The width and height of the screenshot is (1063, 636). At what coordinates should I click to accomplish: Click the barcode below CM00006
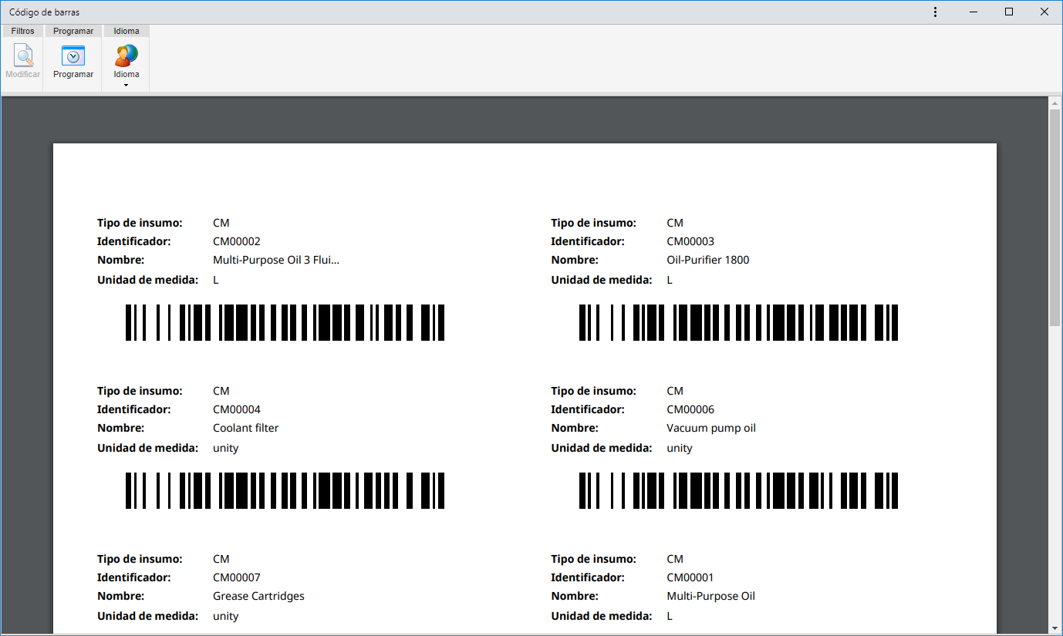(x=738, y=490)
